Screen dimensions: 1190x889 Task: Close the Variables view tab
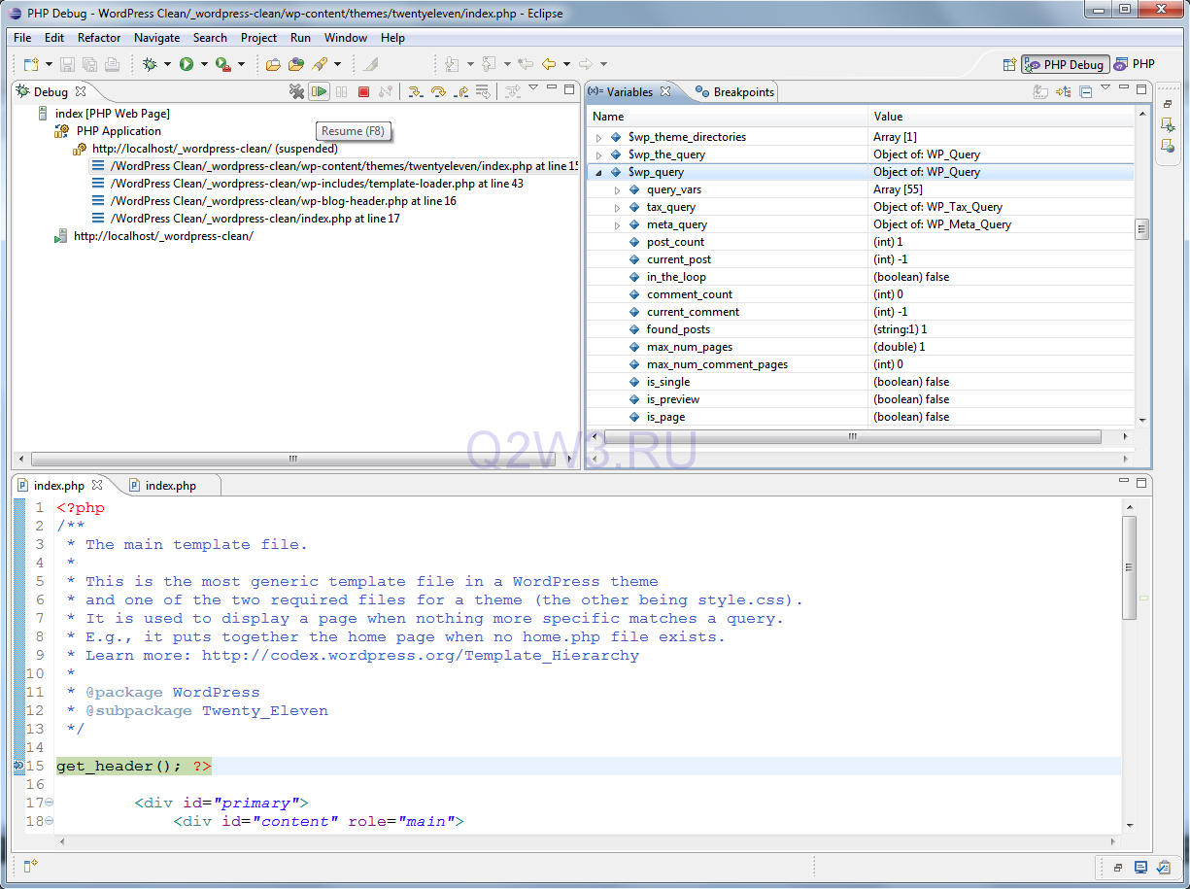[x=665, y=91]
